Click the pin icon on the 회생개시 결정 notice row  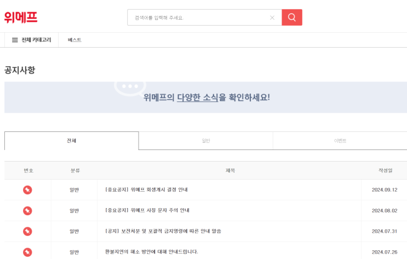27,190
